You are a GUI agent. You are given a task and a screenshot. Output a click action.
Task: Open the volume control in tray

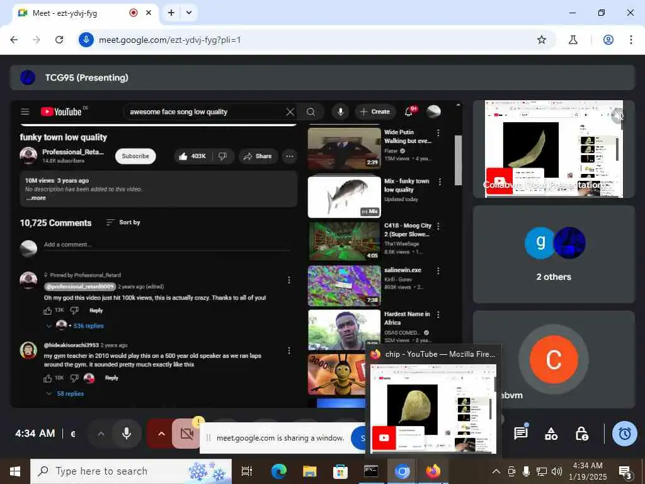(556, 471)
